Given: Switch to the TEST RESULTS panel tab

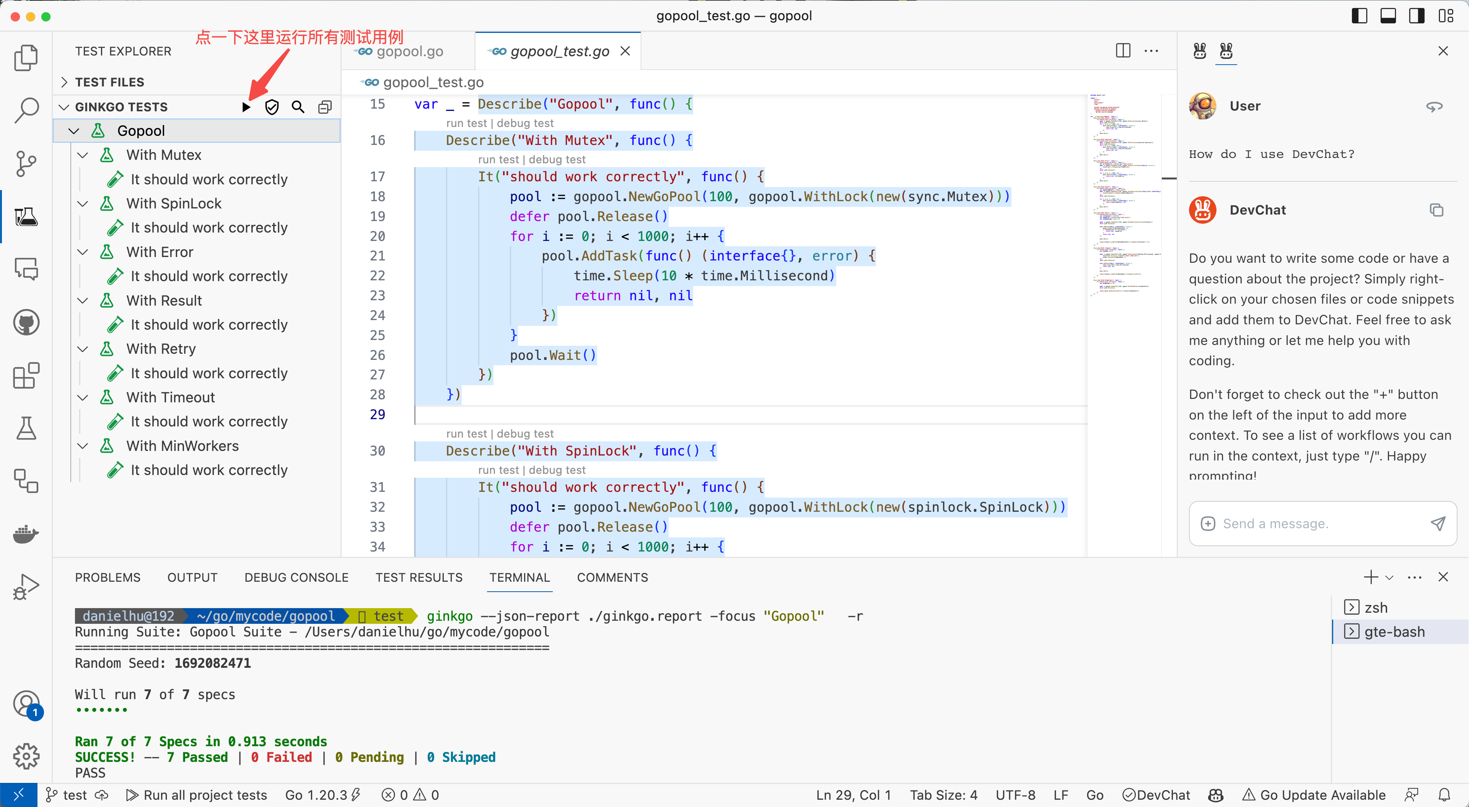Looking at the screenshot, I should click(x=419, y=577).
